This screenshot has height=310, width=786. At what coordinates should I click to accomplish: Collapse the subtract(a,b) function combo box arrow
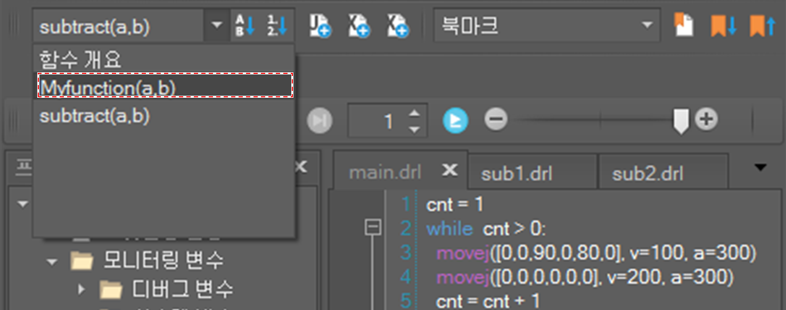click(x=216, y=26)
